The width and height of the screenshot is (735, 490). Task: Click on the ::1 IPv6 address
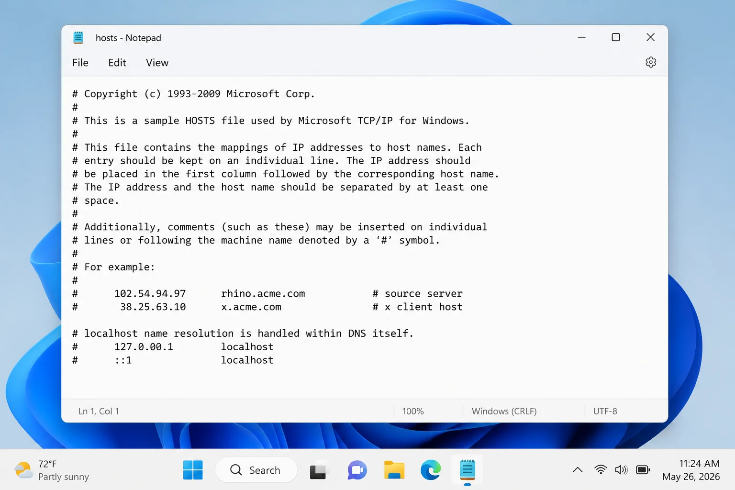click(x=123, y=360)
